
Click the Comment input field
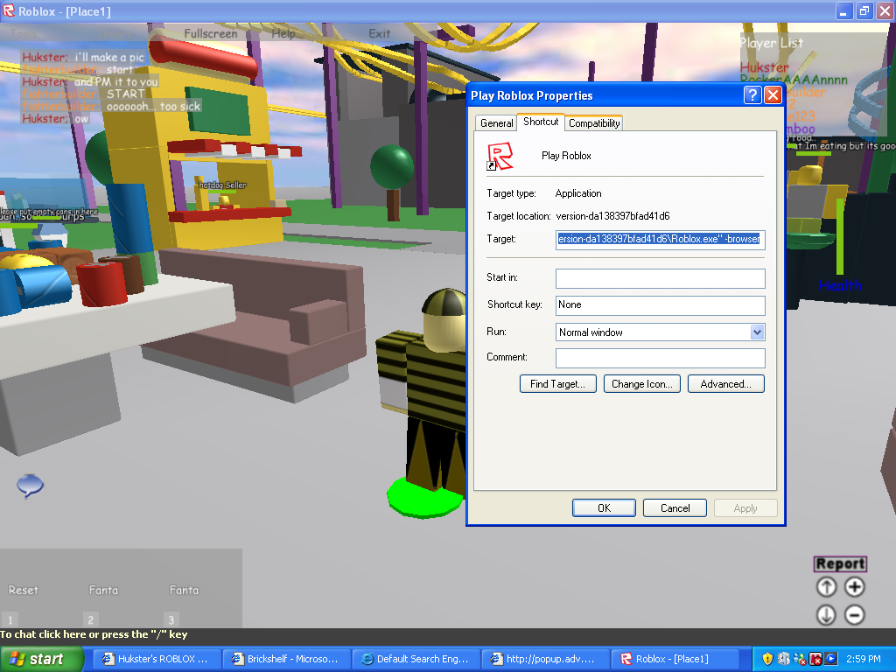pyautogui.click(x=660, y=358)
